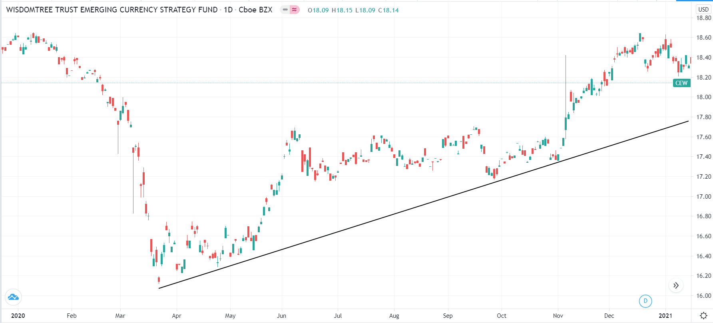Click the 2020 label on time axis
The image size is (713, 323).
18,316
